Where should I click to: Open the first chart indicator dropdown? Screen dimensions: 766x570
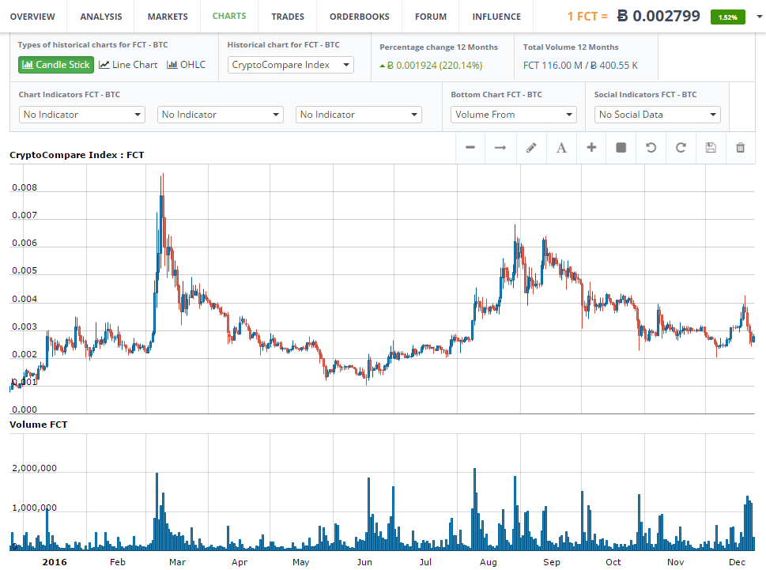click(82, 115)
